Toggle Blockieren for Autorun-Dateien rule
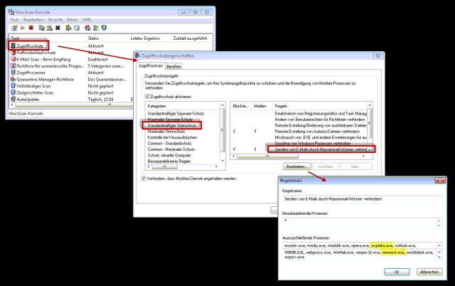The height and width of the screenshot is (286, 455). pyautogui.click(x=234, y=131)
